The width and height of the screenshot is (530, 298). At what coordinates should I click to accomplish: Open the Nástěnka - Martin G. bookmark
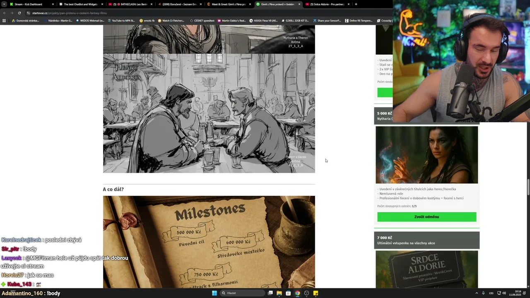point(58,20)
